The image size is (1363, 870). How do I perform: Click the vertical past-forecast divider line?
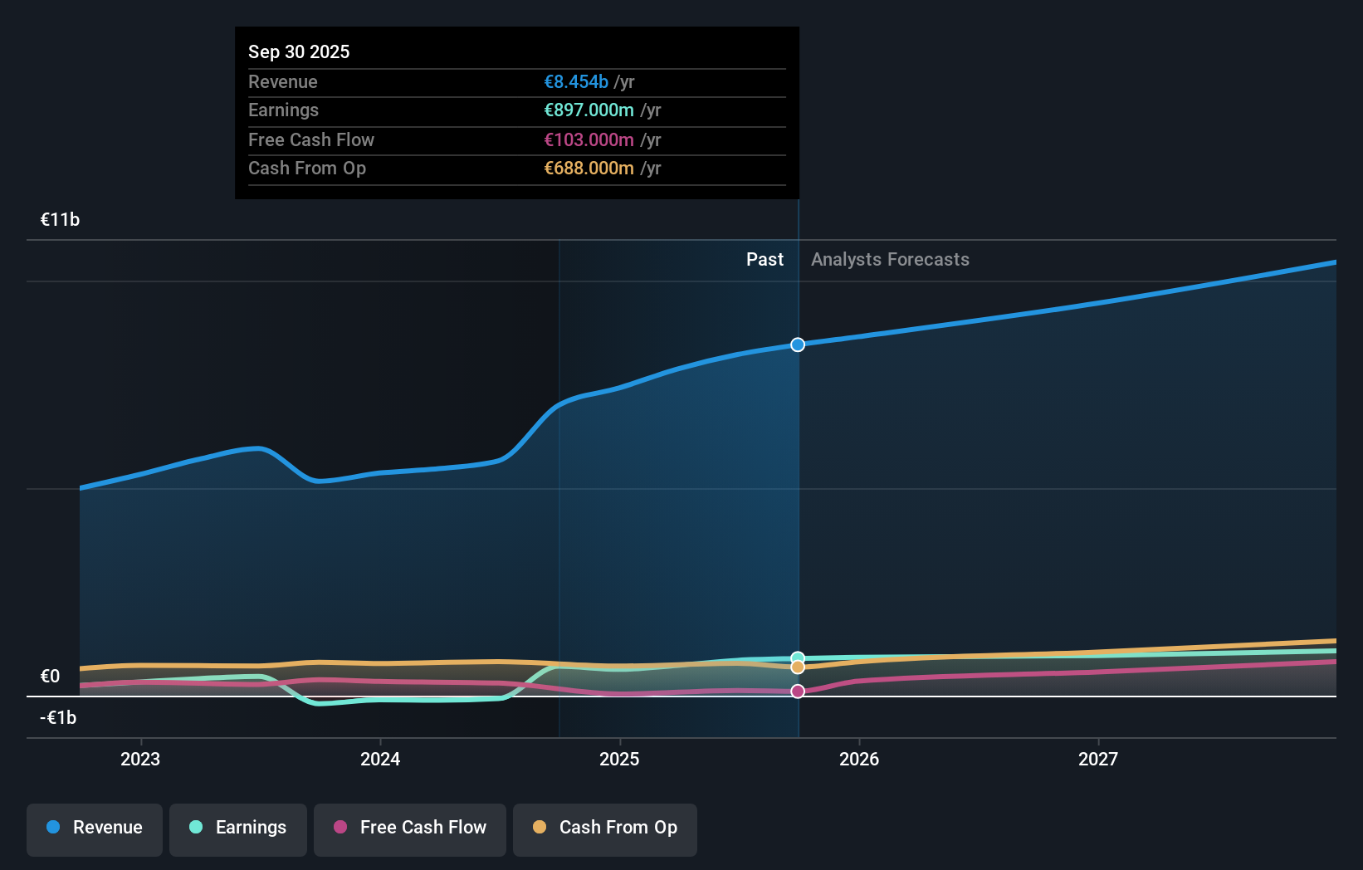798,498
